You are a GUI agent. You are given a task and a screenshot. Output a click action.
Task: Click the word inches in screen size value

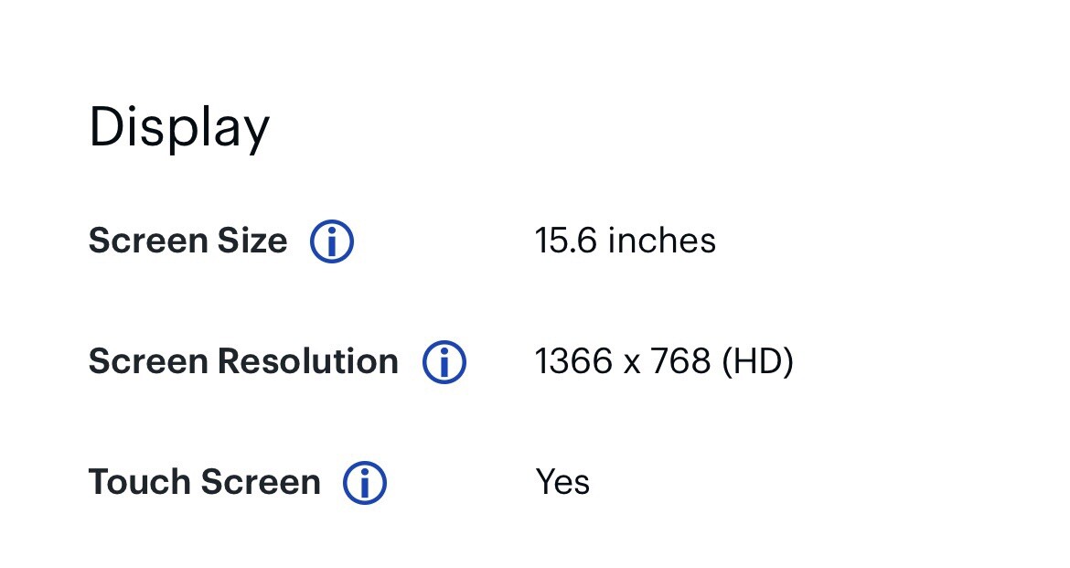coord(662,241)
